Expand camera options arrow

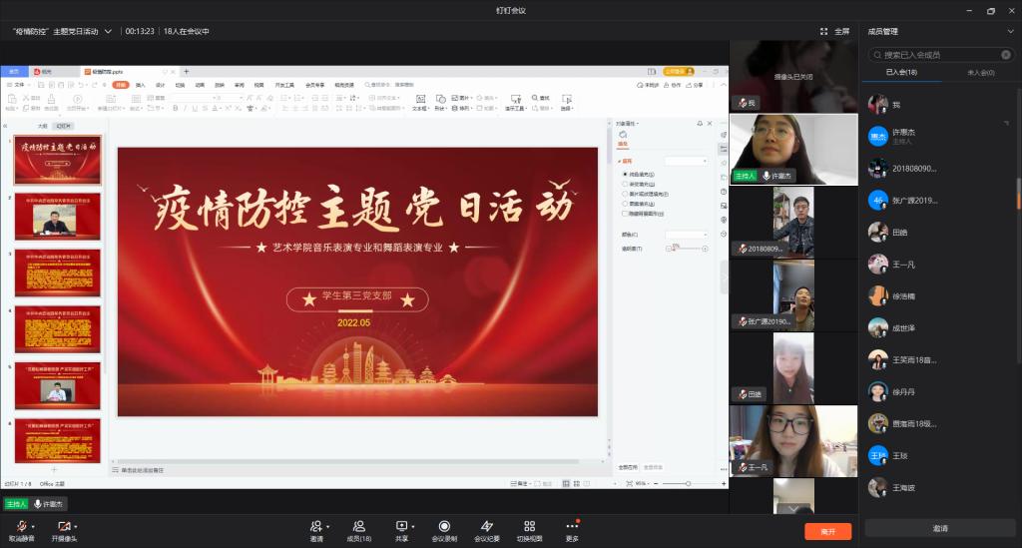[76, 526]
